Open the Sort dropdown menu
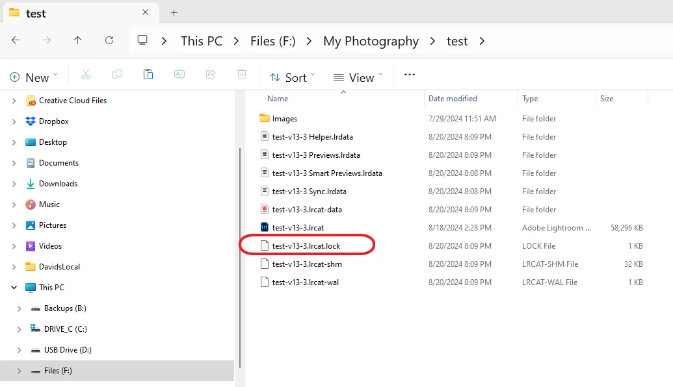 pyautogui.click(x=293, y=77)
